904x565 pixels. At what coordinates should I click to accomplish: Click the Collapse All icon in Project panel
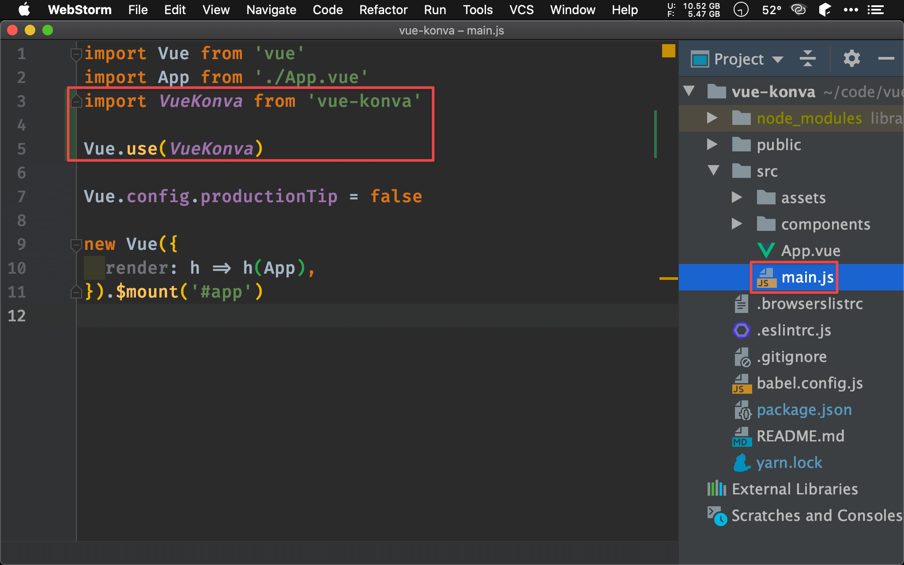tap(807, 58)
